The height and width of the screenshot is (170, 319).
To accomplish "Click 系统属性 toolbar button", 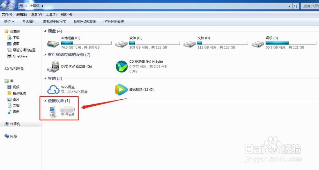I will (29, 22).
